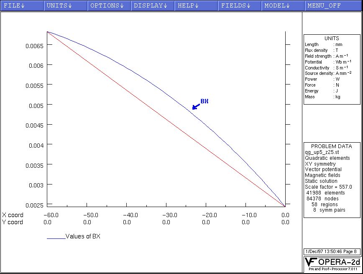
Task: Click the -40.0 x-axis value
Action: [130, 215]
